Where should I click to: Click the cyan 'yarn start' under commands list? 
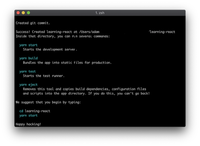[28, 45]
